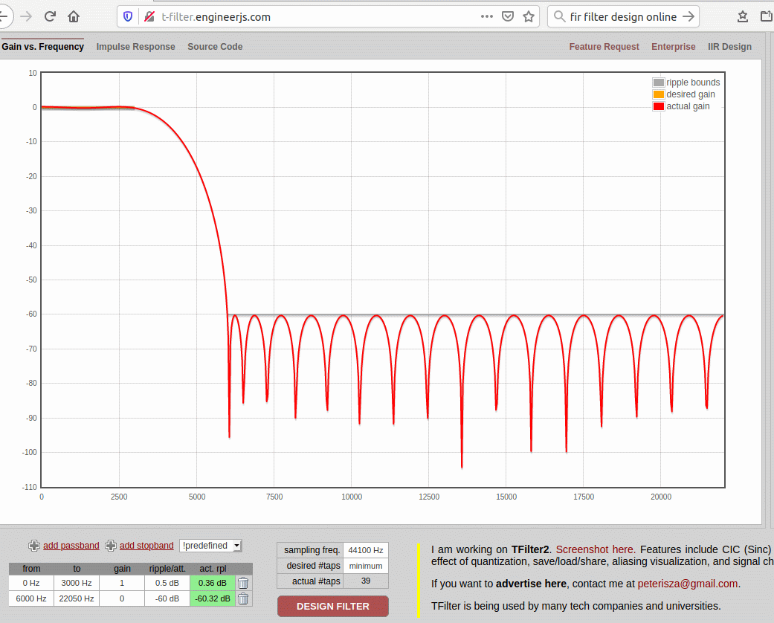774x623 pixels.
Task: Go forward in browser history
Action: pos(26,16)
